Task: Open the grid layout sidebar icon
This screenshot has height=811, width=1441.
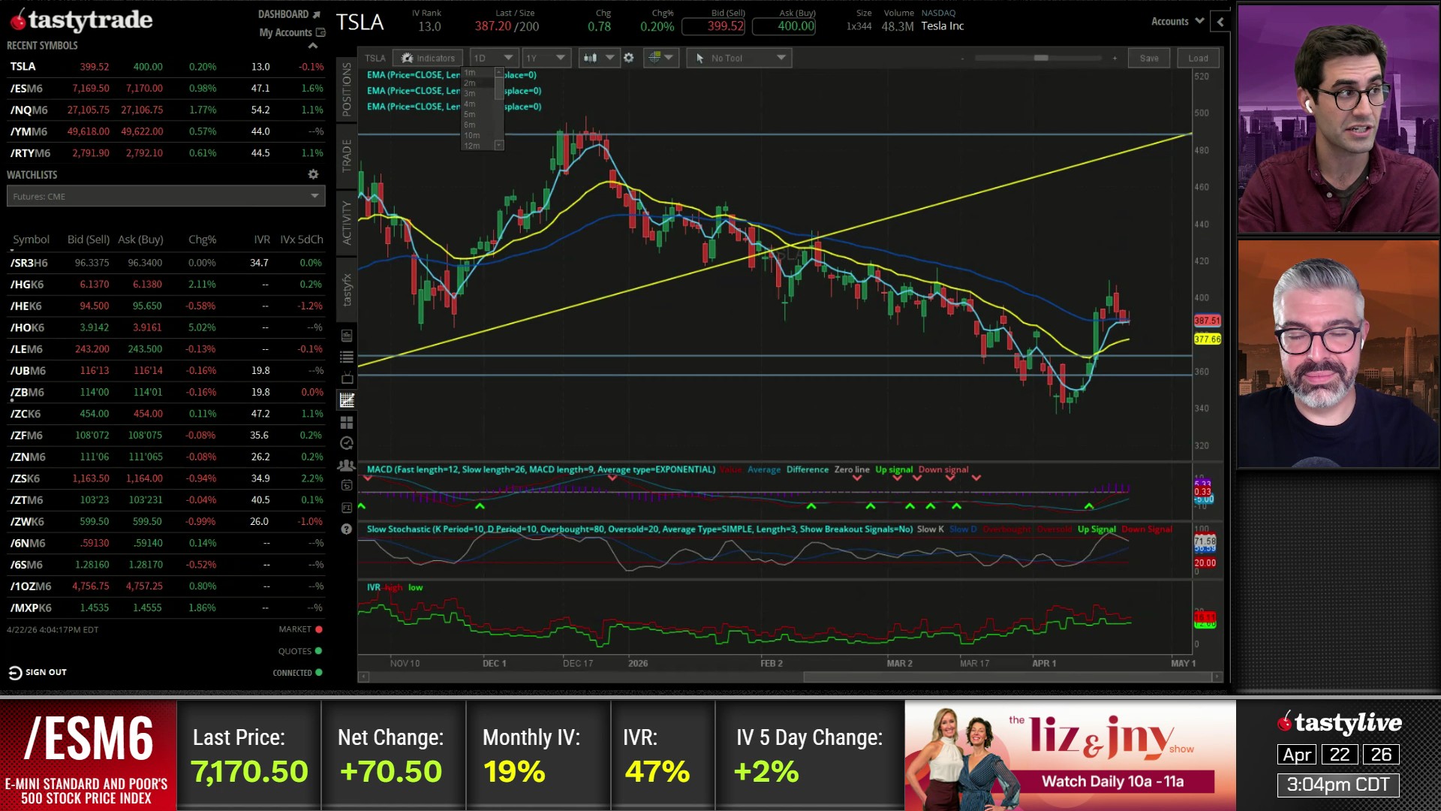Action: [347, 423]
